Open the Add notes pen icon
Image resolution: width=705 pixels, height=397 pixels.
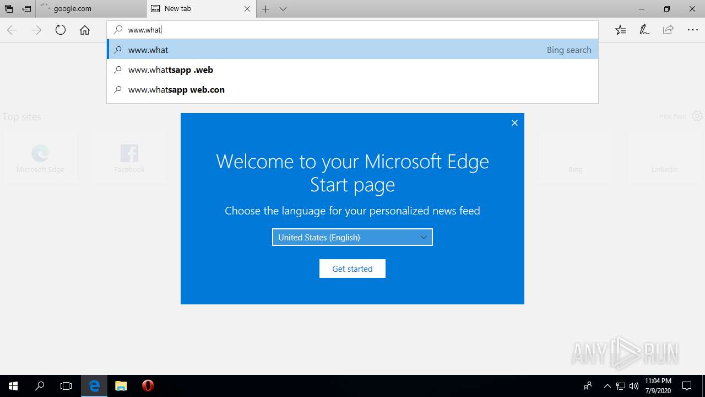coord(644,30)
